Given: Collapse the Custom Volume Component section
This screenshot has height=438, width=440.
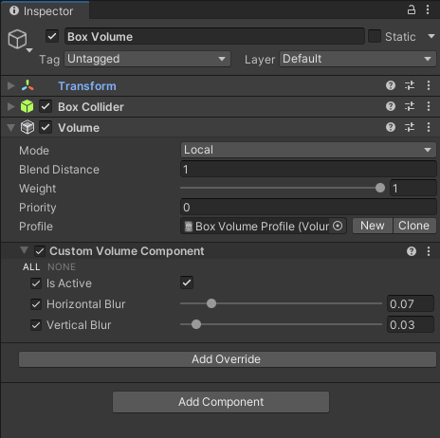Looking at the screenshot, I should pos(24,250).
